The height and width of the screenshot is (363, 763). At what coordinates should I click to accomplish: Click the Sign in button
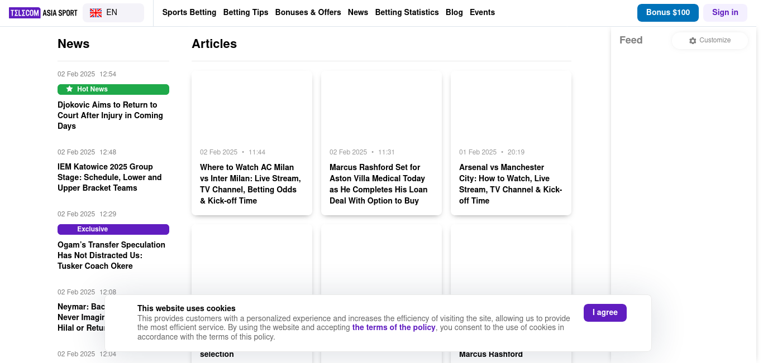[725, 13]
